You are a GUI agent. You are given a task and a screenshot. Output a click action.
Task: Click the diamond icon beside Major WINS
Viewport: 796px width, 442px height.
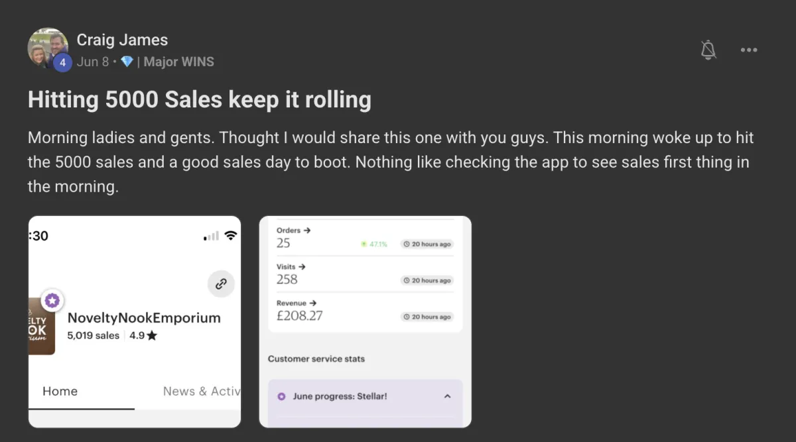(x=127, y=62)
